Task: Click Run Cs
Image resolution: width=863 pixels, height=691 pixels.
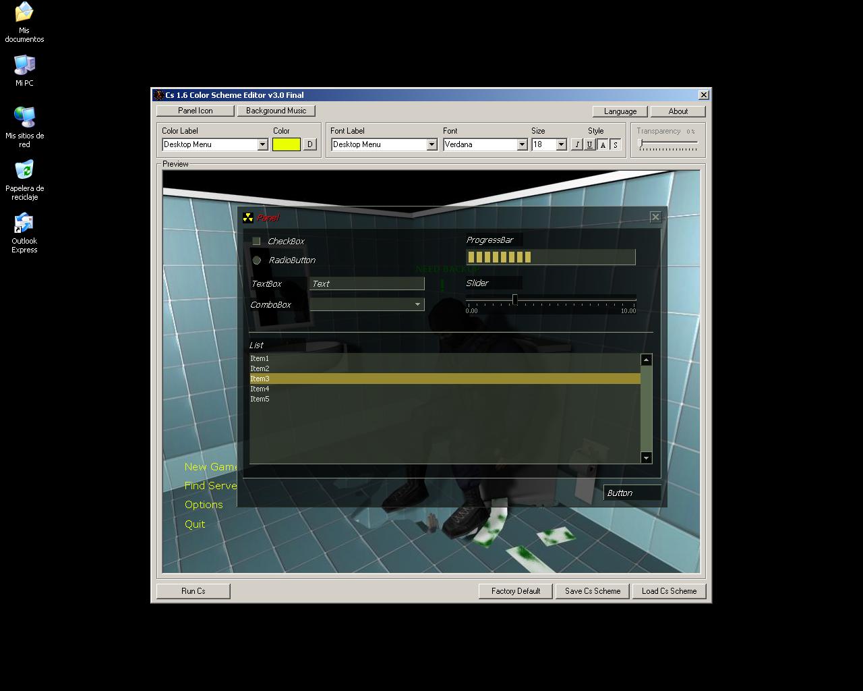Action: pyautogui.click(x=194, y=591)
